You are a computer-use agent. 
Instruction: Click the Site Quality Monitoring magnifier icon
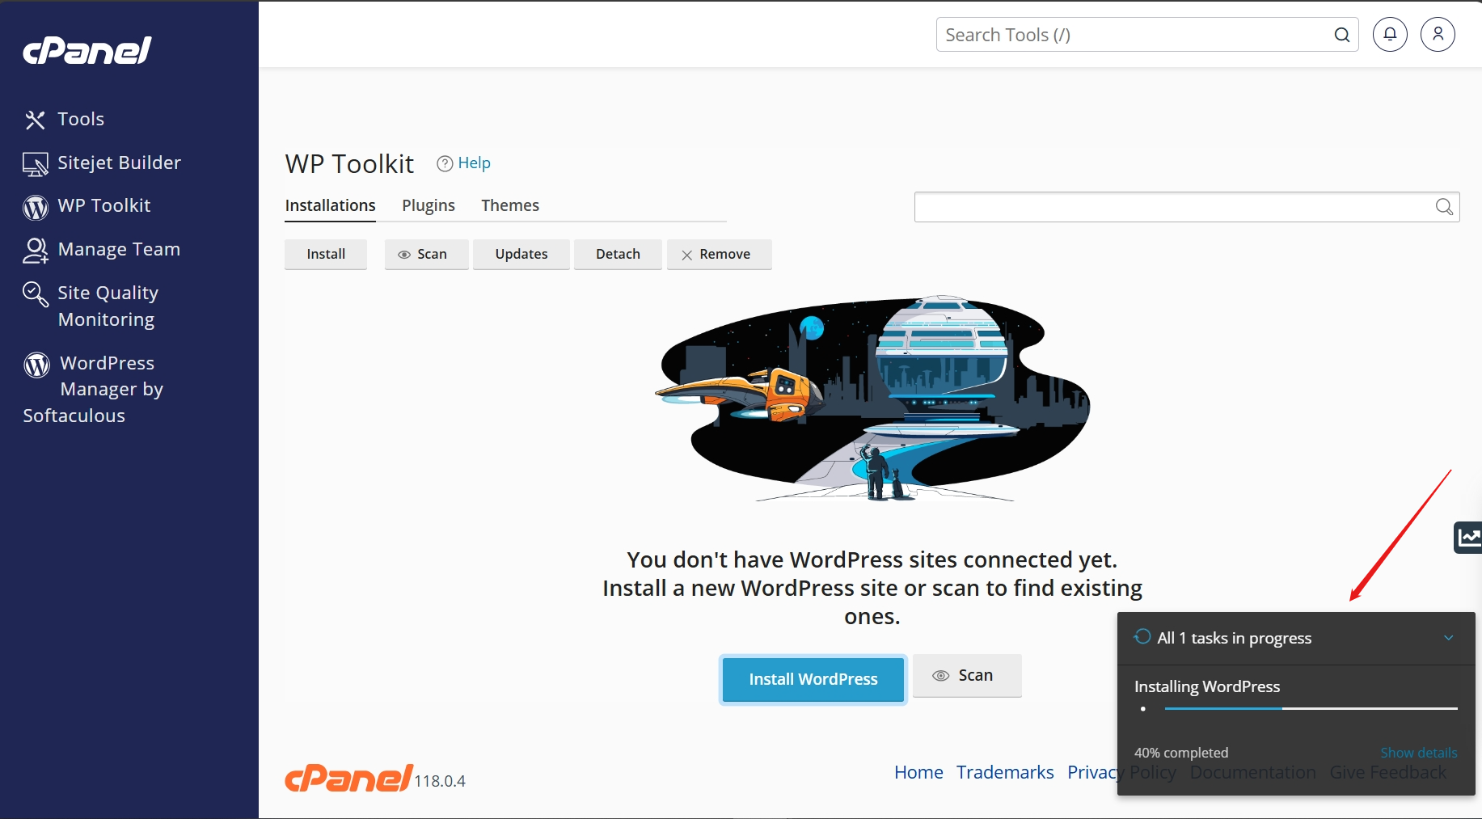(35, 294)
